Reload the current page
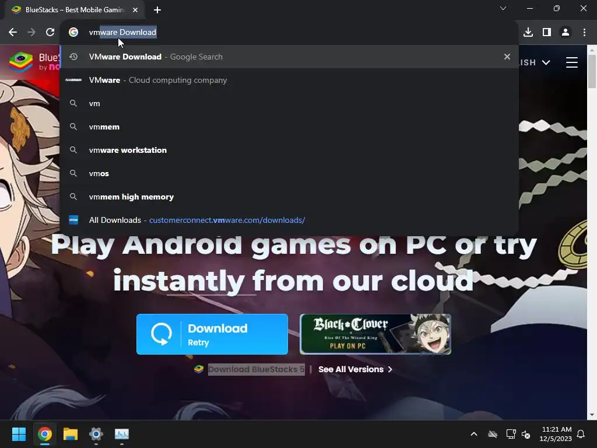 (50, 33)
